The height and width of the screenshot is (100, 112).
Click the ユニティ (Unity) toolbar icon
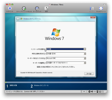(92, 8)
